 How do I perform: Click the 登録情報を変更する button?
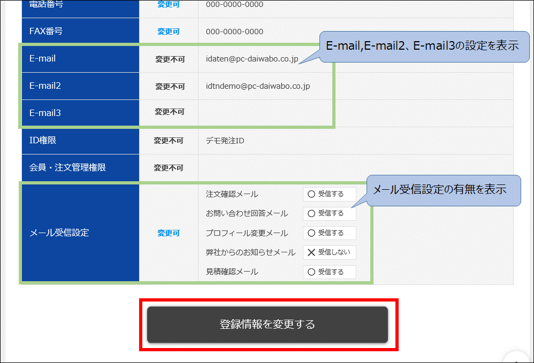pos(267,325)
